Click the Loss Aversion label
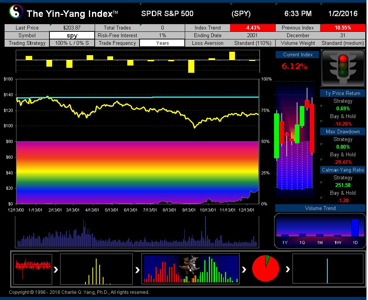 207,43
